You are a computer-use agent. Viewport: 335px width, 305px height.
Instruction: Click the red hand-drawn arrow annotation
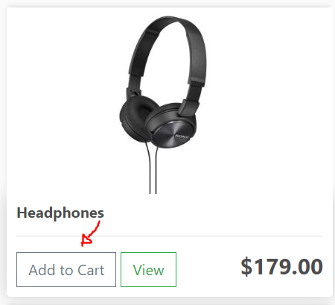[90, 233]
